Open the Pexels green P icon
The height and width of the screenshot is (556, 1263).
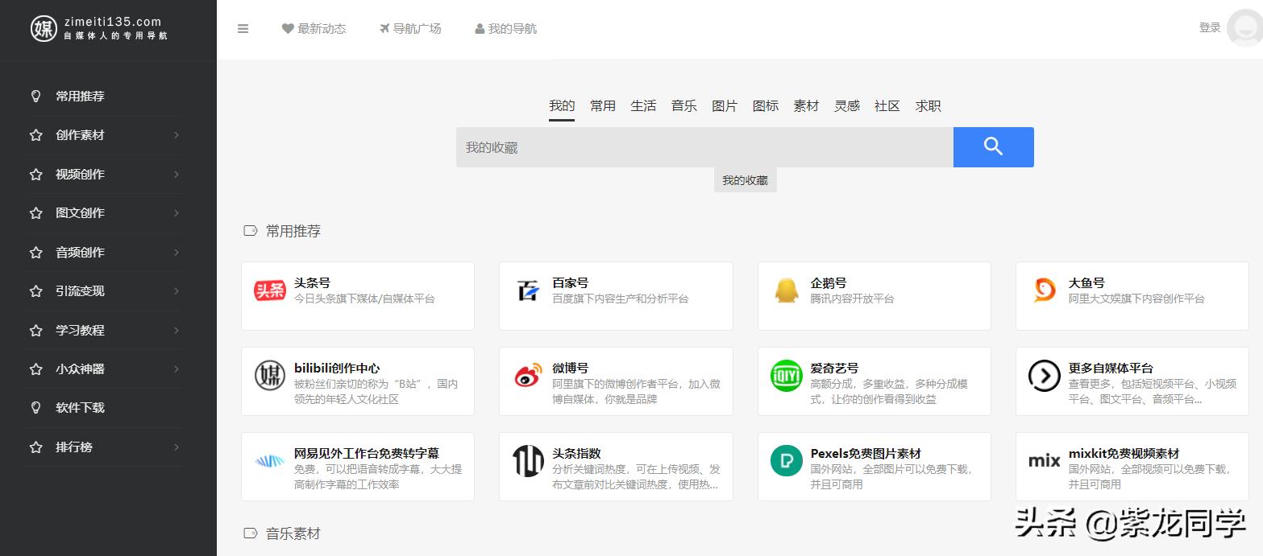point(787,461)
